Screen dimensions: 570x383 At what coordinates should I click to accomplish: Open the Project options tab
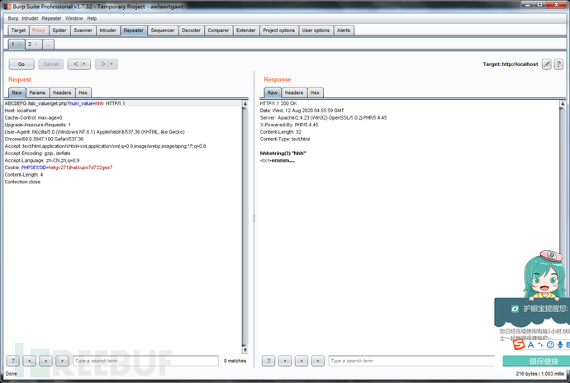[x=279, y=31]
